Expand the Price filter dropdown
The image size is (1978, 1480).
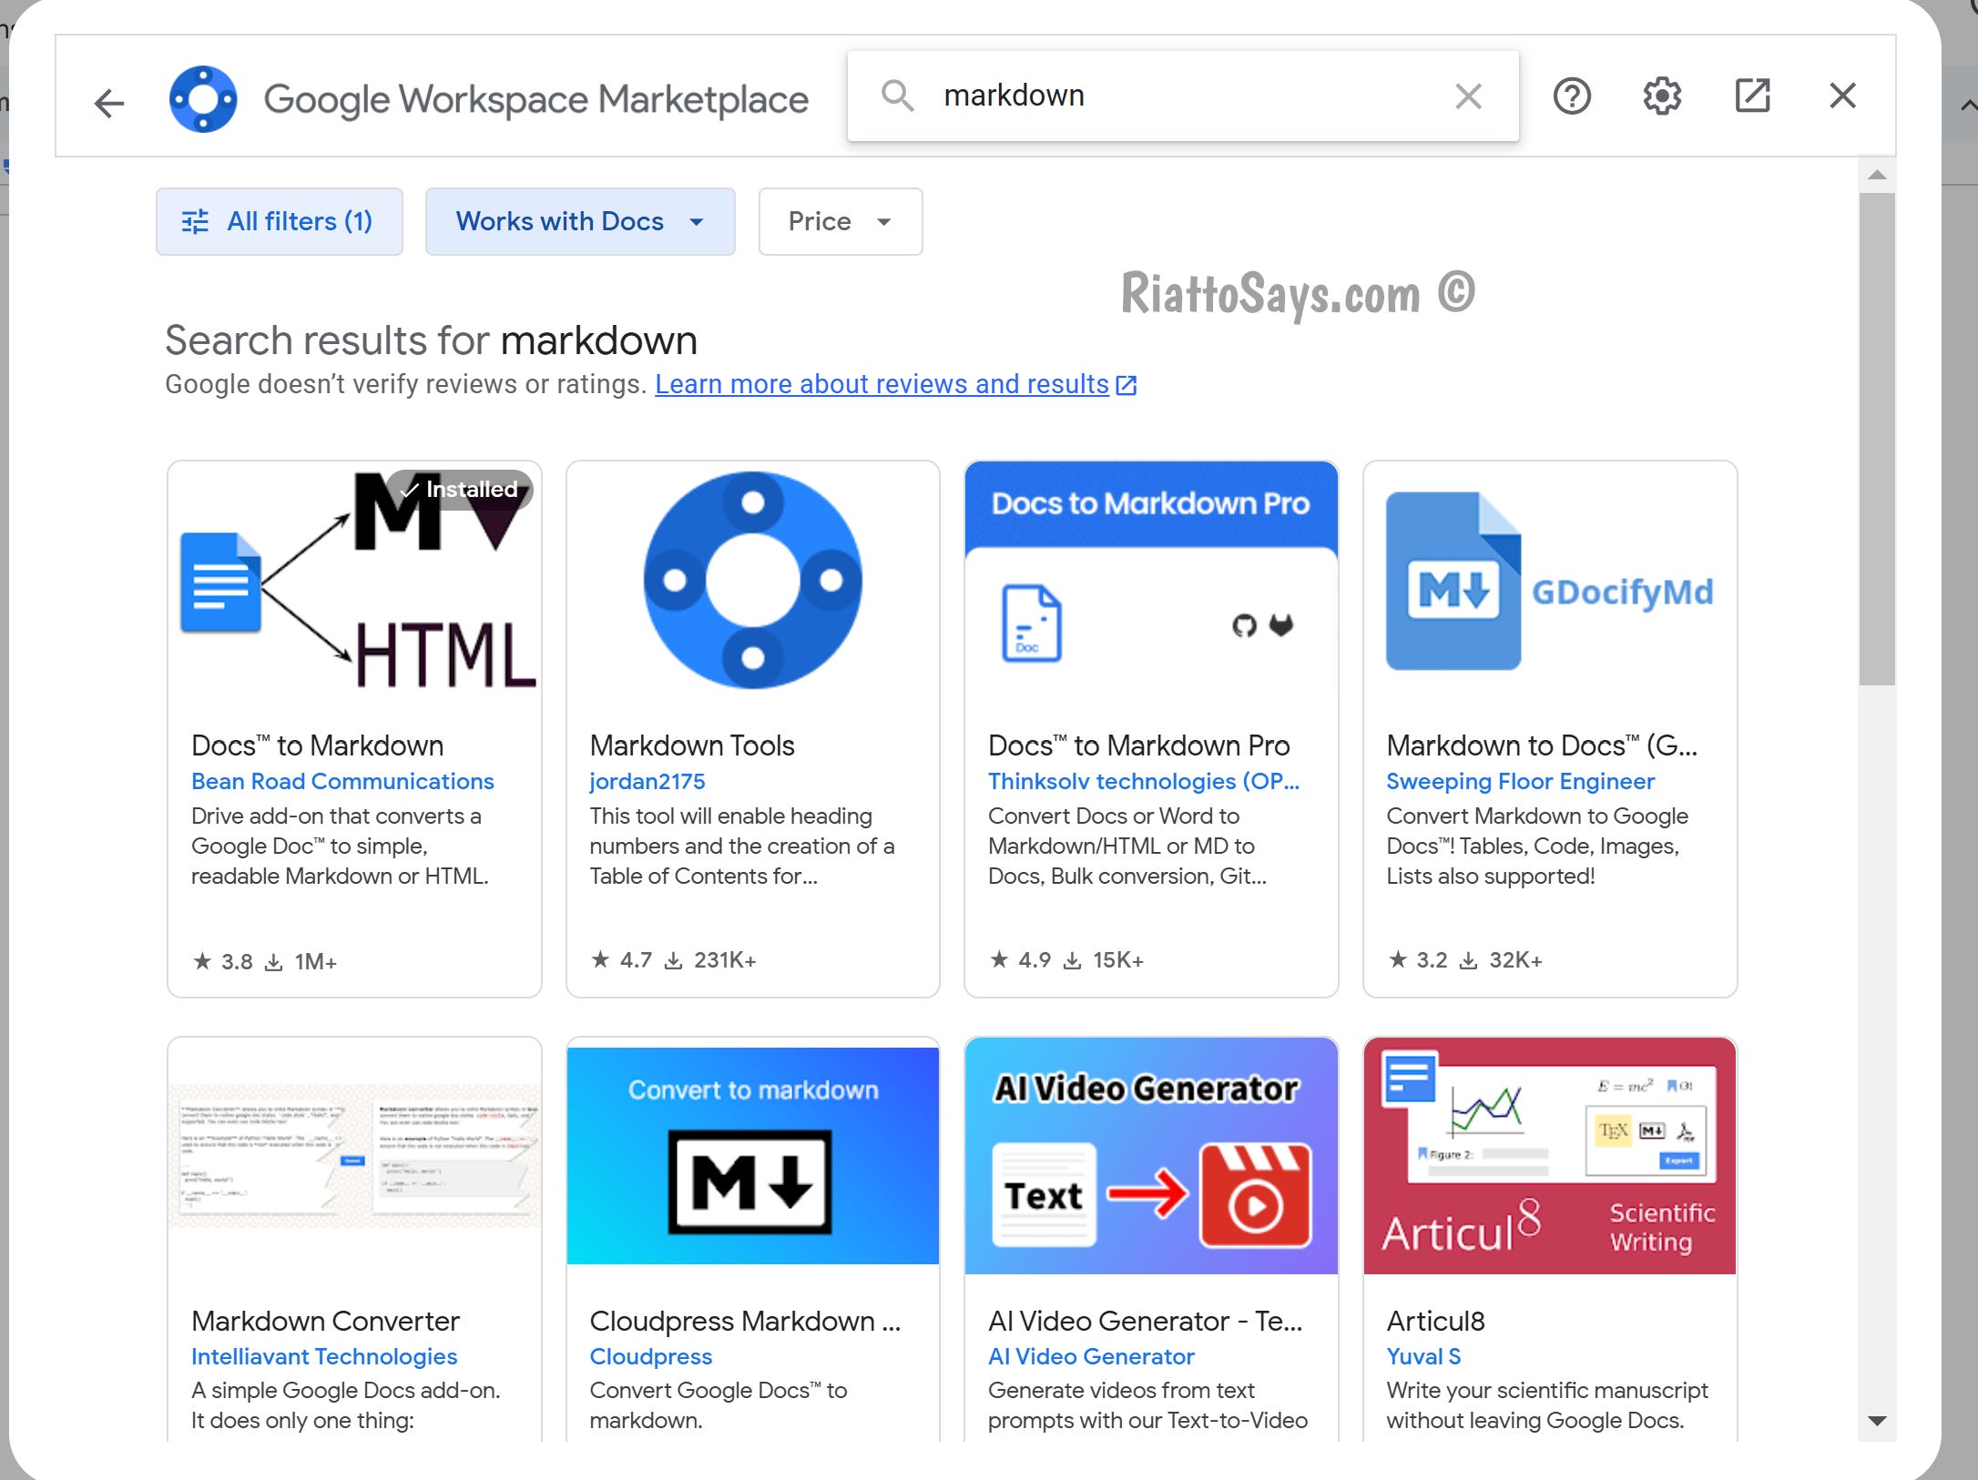[x=840, y=221]
